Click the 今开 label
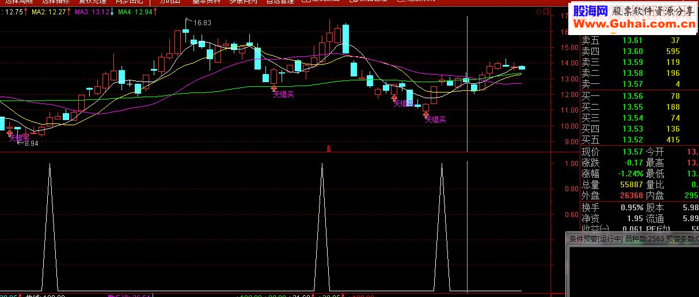This screenshot has height=297, width=699. pos(655,152)
